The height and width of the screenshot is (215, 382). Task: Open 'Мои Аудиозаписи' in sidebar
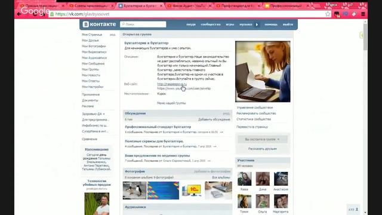94,58
